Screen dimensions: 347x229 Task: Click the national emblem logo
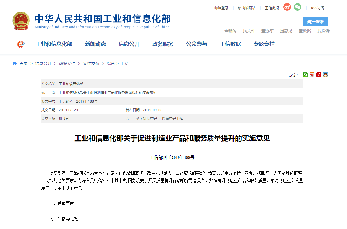point(21,21)
